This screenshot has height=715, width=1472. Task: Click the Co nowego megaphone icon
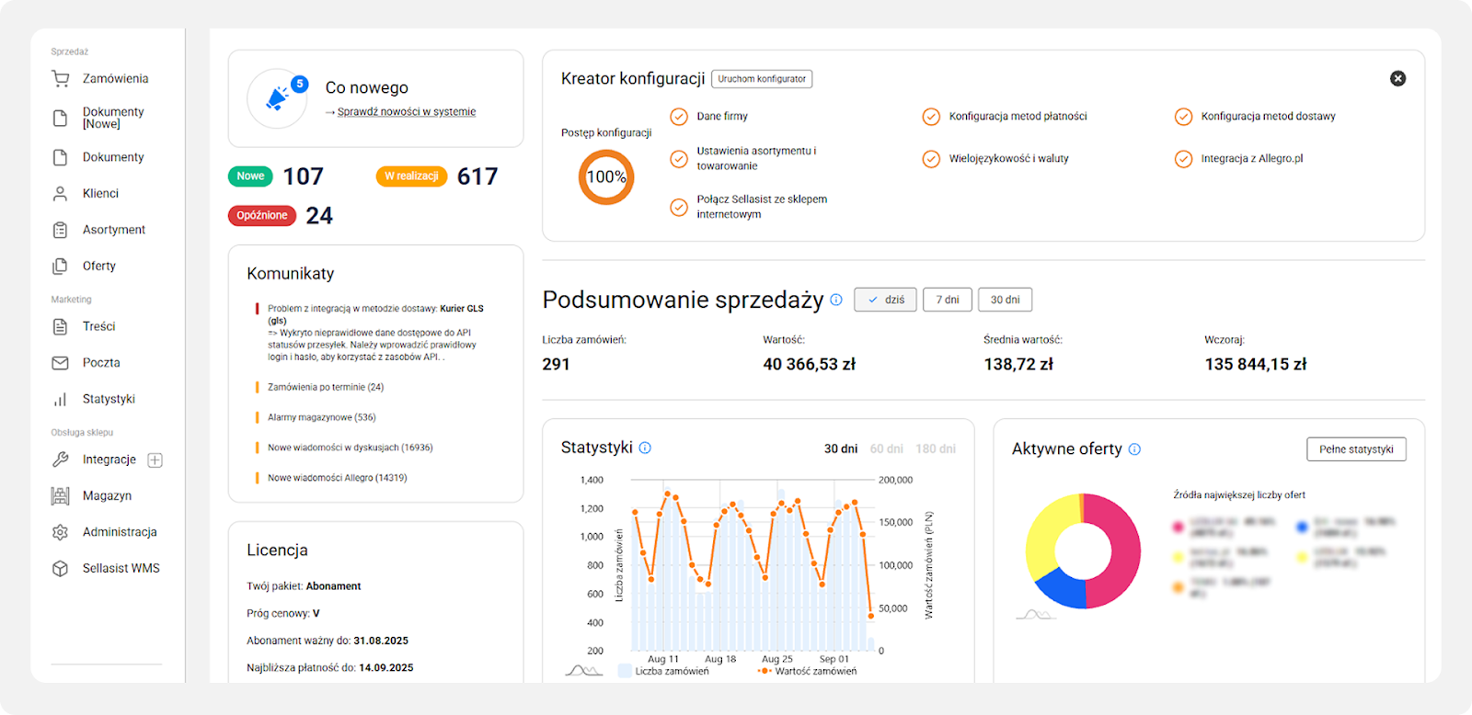(277, 98)
